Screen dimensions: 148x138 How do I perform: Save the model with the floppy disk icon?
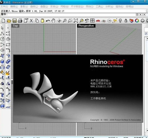coord(15,21)
